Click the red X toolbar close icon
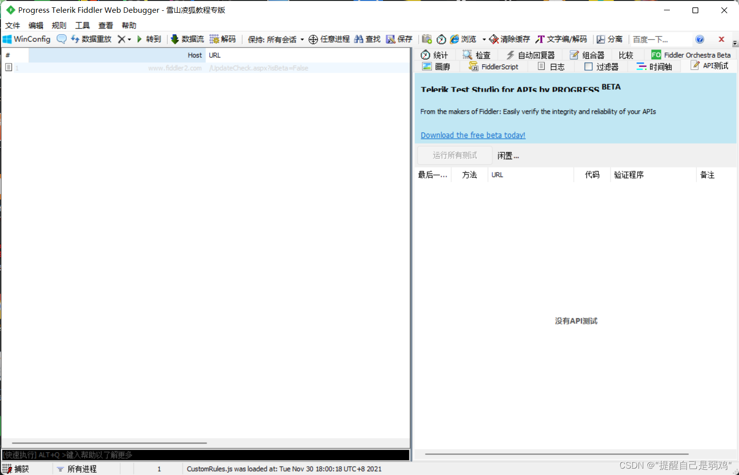Screen dimensions: 739x475 (x=721, y=39)
